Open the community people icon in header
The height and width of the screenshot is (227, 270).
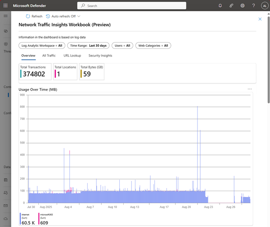pyautogui.click(x=231, y=6)
